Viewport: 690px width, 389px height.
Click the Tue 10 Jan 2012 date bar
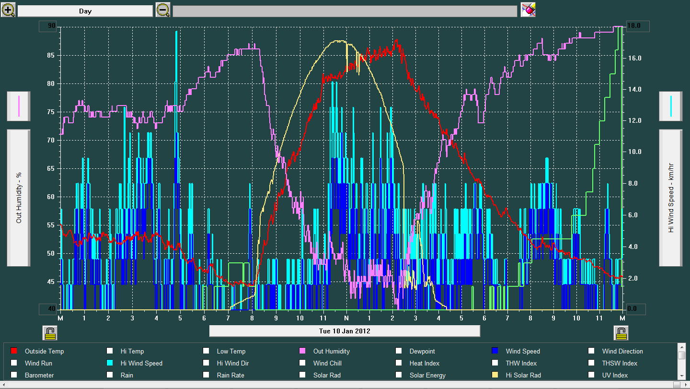click(345, 331)
